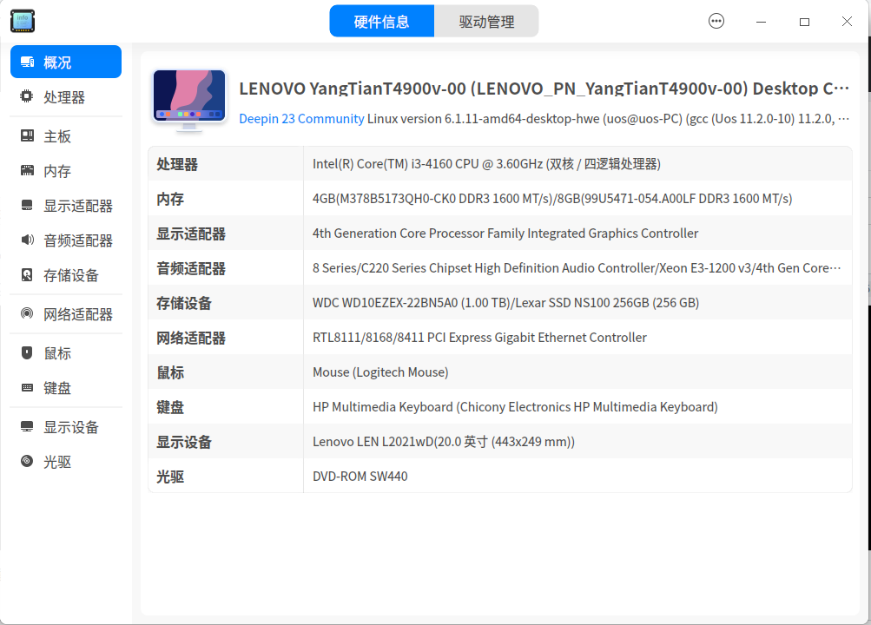871x625 pixels.
Task: Click the 鼠标 mouse icon in sidebar
Action: [x=27, y=352]
